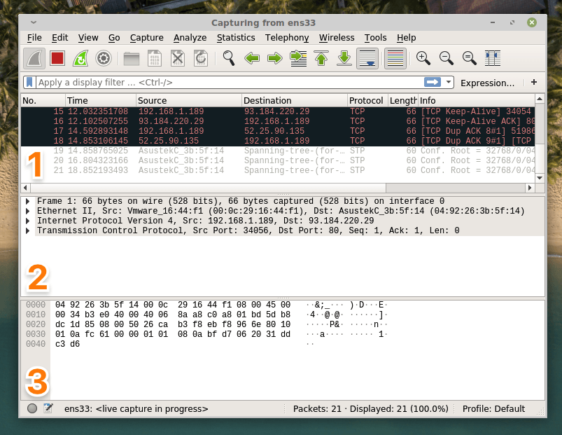Select packet 21 STP row

[278, 170]
